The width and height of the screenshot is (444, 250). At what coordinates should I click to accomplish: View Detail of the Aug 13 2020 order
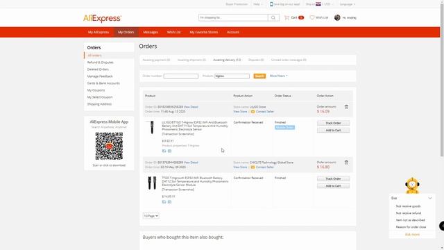click(x=191, y=107)
